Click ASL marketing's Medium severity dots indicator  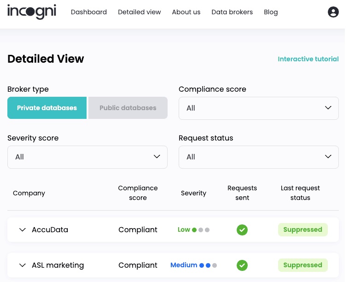coord(208,265)
